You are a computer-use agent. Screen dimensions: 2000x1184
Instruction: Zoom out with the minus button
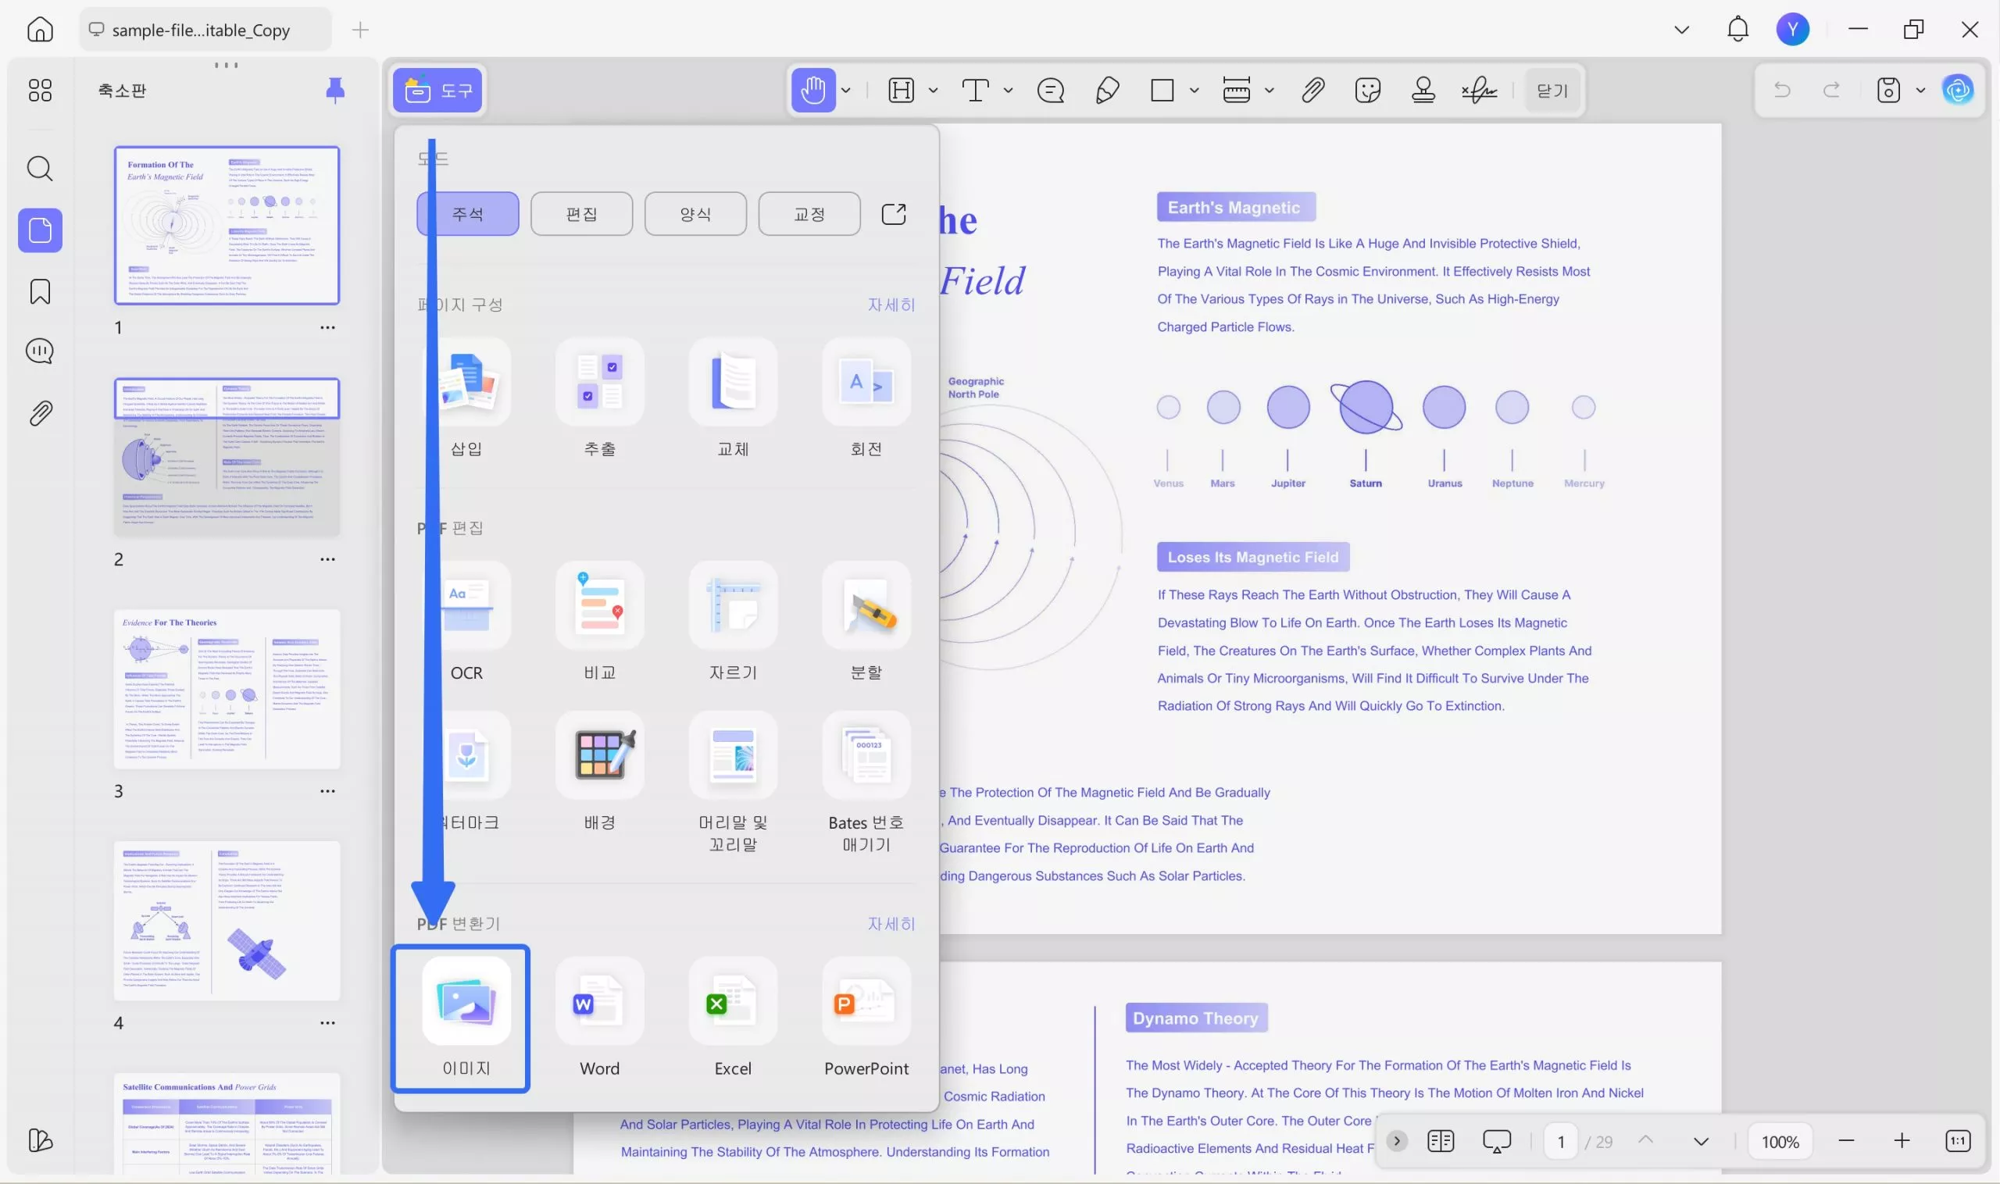pyautogui.click(x=1846, y=1142)
